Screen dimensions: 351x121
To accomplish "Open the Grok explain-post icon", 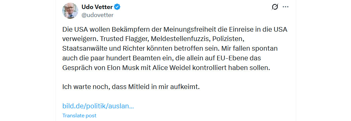I will (275, 7).
